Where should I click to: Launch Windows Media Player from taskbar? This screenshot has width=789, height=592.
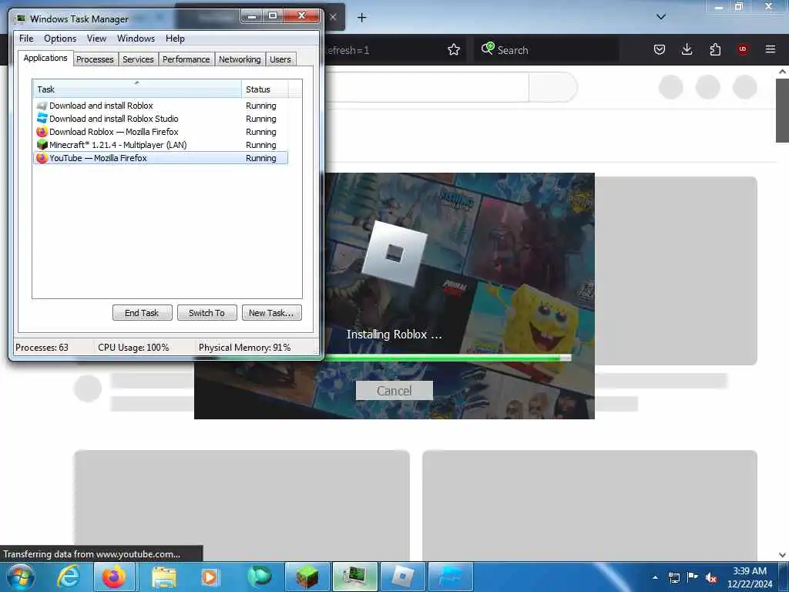pyautogui.click(x=210, y=577)
